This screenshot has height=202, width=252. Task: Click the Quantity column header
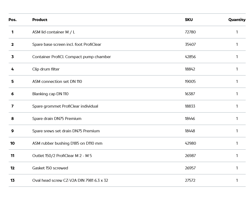(x=237, y=20)
